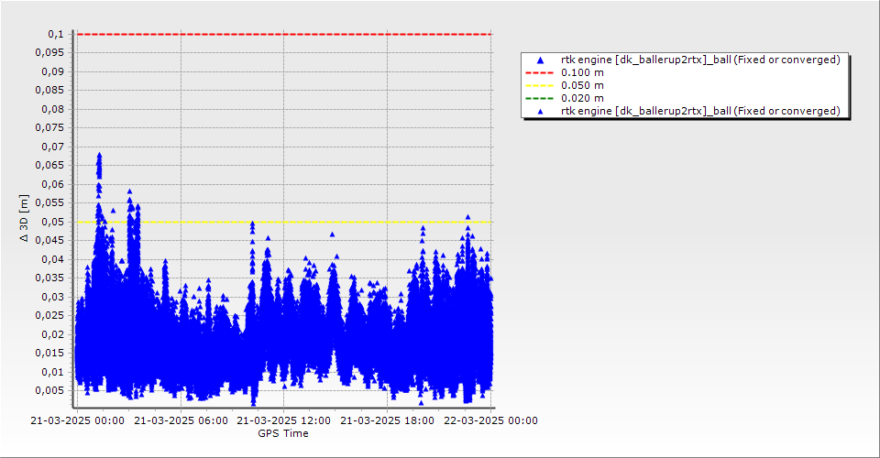Click the '0,035' y-axis tick label
Screen dimensions: 880x458
(49, 278)
